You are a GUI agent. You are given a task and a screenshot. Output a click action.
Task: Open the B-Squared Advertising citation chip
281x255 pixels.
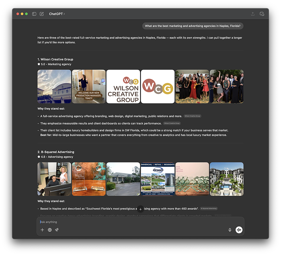[209, 208]
